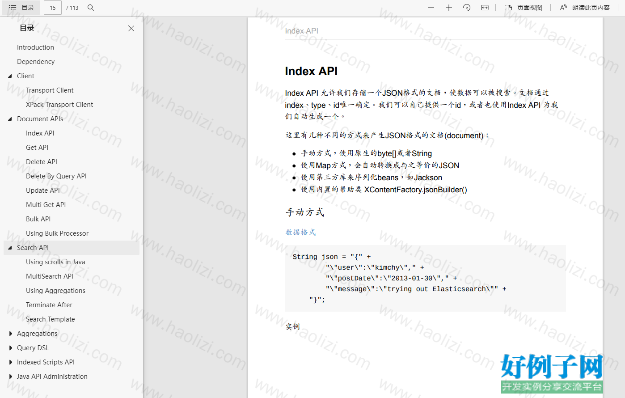The width and height of the screenshot is (625, 398).
Task: Open the Dependency chapter
Action: 36,62
